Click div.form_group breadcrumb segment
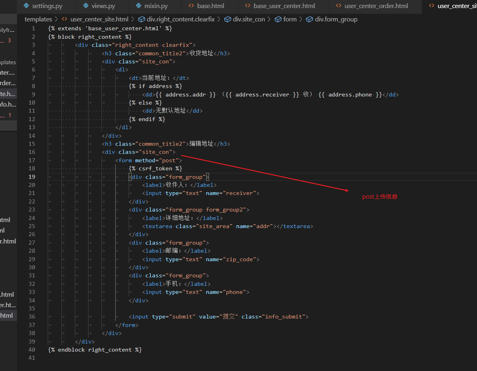 tap(336, 19)
